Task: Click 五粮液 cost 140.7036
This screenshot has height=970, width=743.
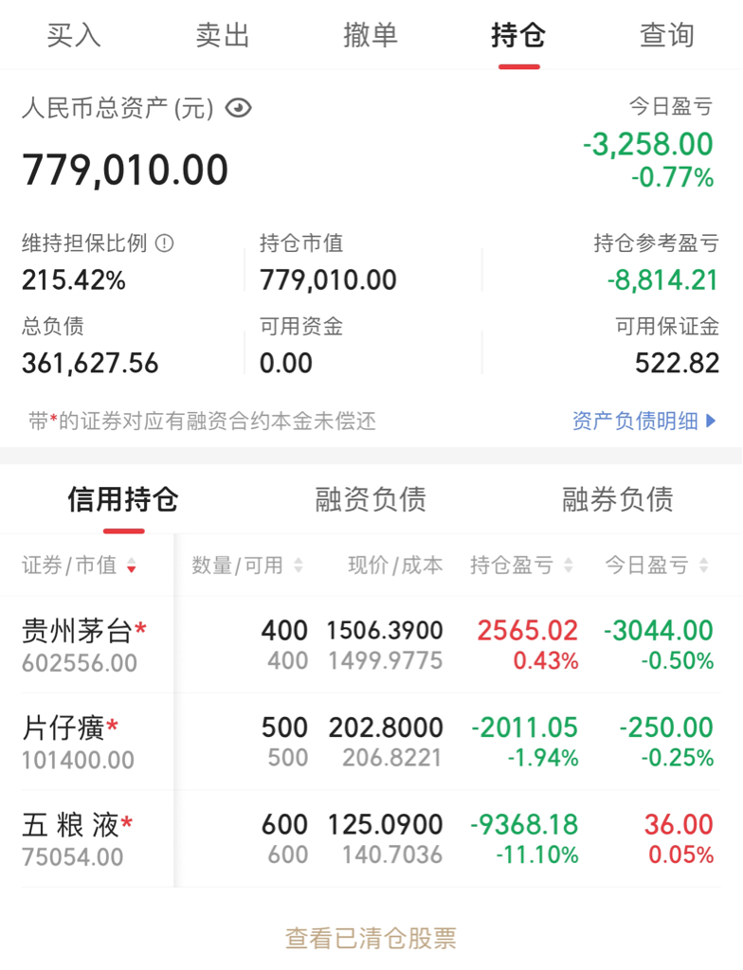Action: [x=392, y=855]
